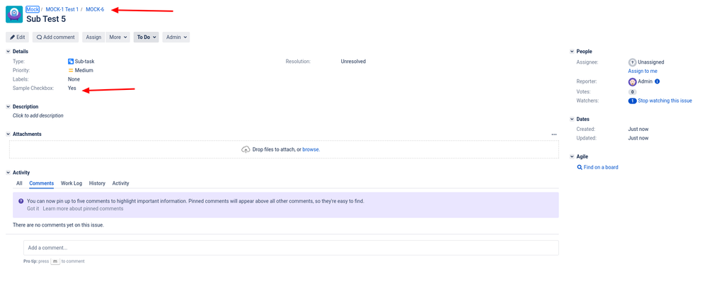Click the Assign button

click(x=93, y=38)
